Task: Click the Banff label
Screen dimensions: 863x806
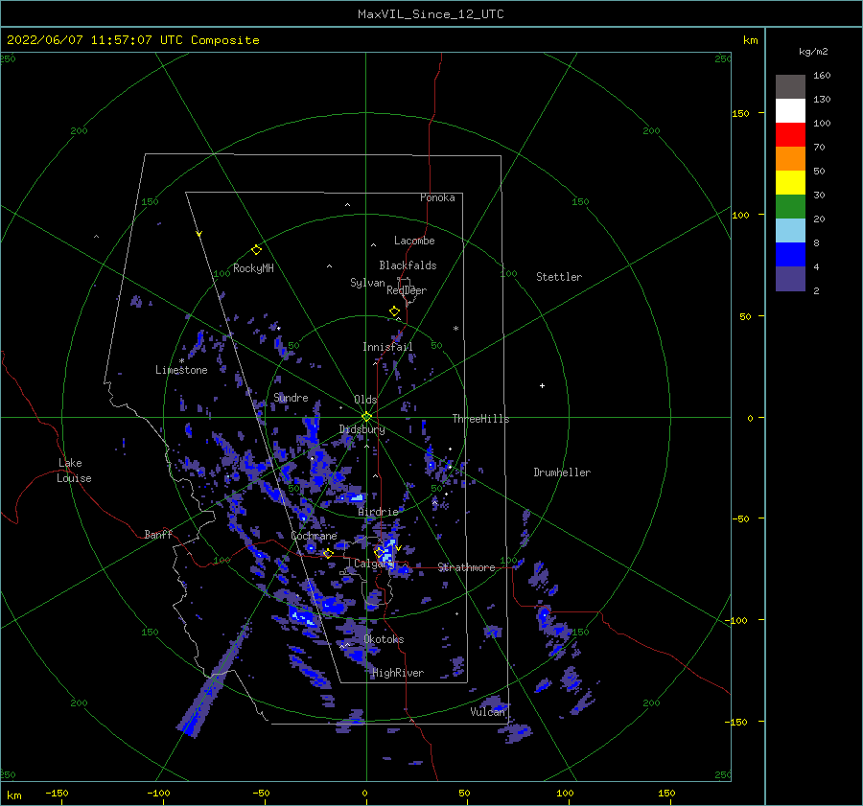Action: [158, 535]
